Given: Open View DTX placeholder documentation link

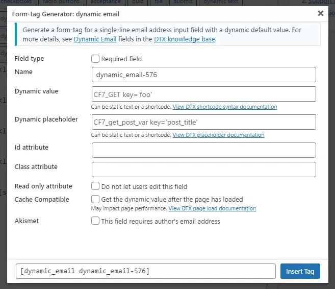Looking at the screenshot, I should pyautogui.click(x=218, y=135).
